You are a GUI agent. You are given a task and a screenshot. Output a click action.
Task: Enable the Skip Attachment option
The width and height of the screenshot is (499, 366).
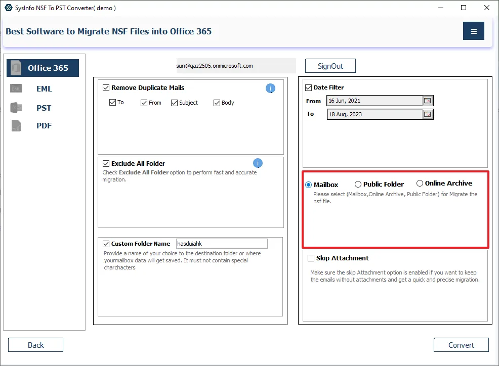311,258
